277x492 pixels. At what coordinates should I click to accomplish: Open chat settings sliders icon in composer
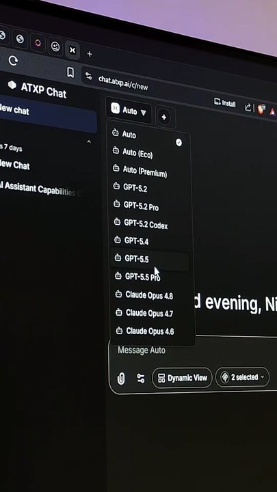tap(141, 378)
